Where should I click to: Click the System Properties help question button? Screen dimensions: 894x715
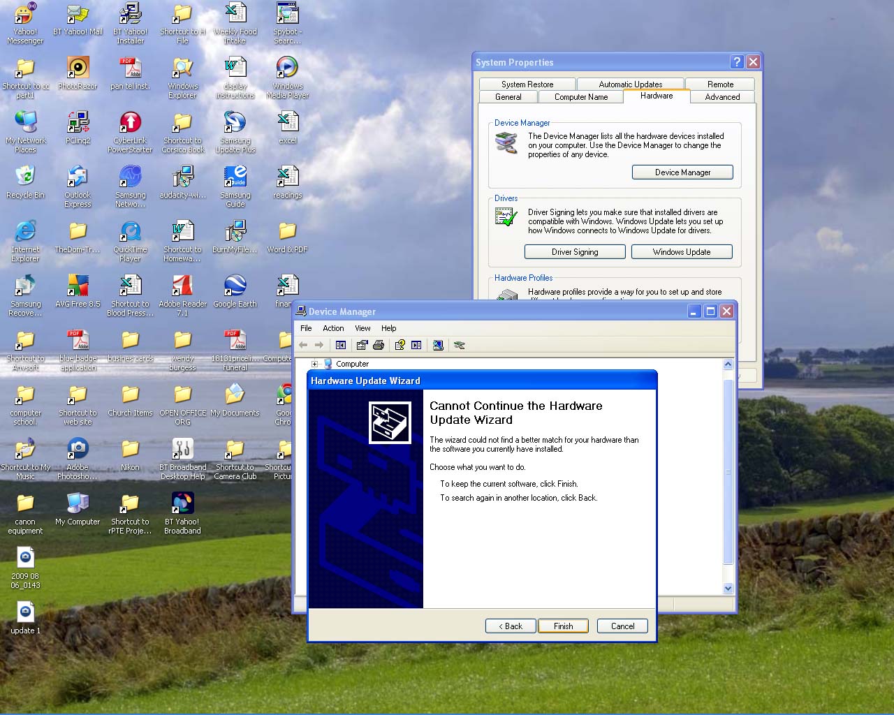tap(737, 61)
